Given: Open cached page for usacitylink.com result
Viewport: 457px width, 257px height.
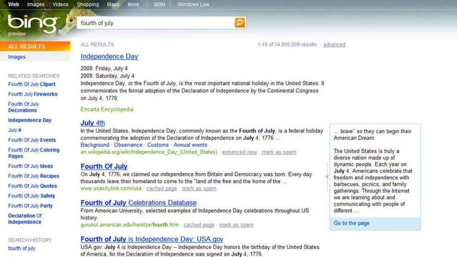Looking at the screenshot, I should click(161, 188).
